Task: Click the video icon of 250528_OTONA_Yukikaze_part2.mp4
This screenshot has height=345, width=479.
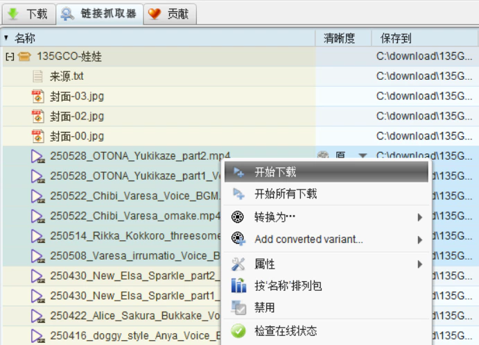Action: pos(38,156)
